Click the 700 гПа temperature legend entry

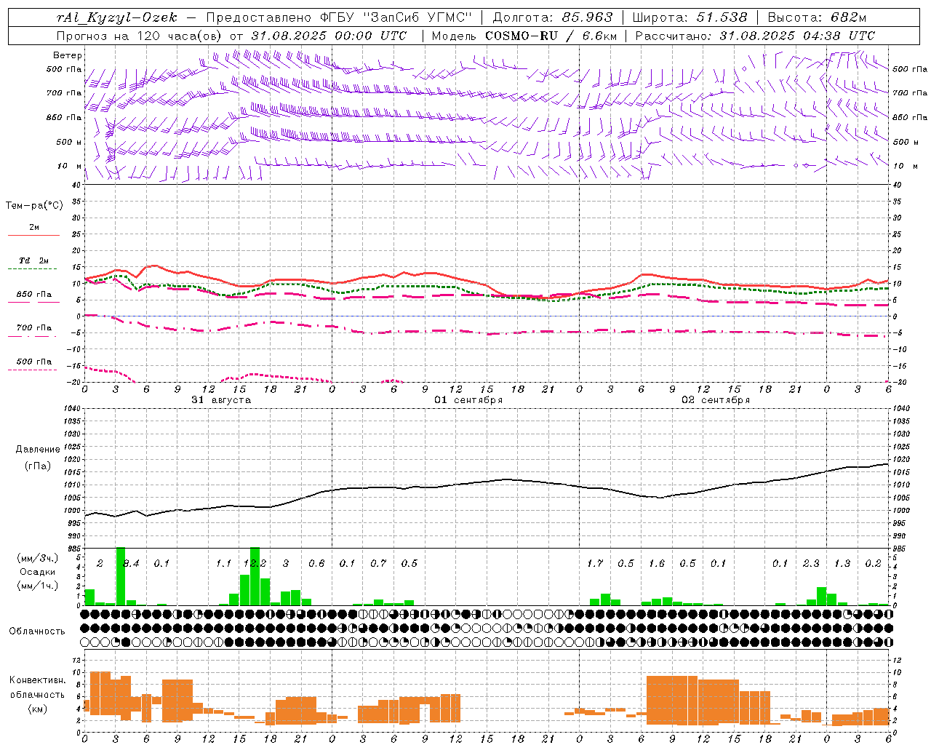[34, 328]
